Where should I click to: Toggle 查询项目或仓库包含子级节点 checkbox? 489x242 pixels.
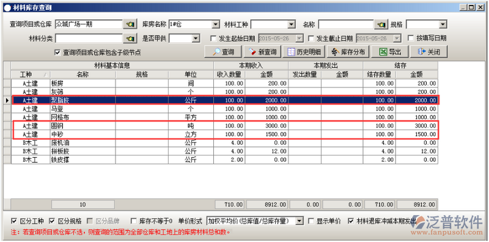(x=57, y=53)
